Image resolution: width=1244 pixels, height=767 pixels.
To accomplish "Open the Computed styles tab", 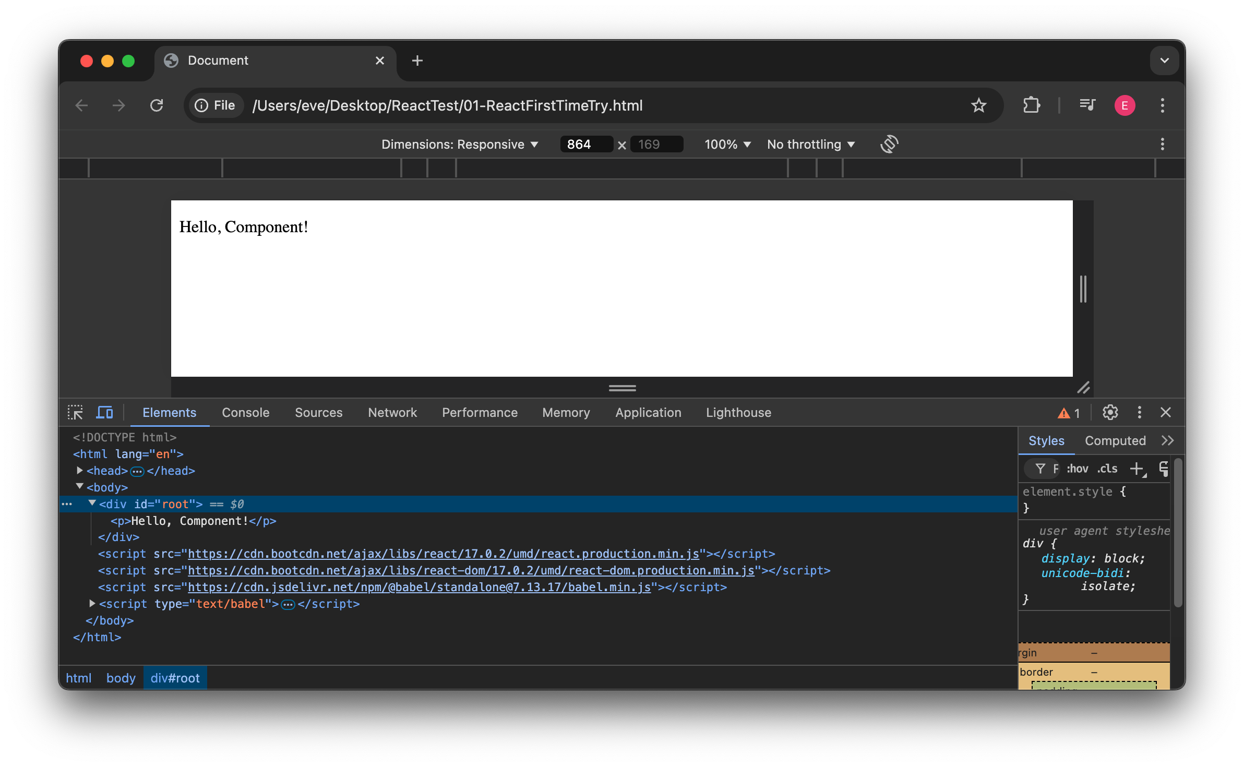I will (x=1115, y=440).
